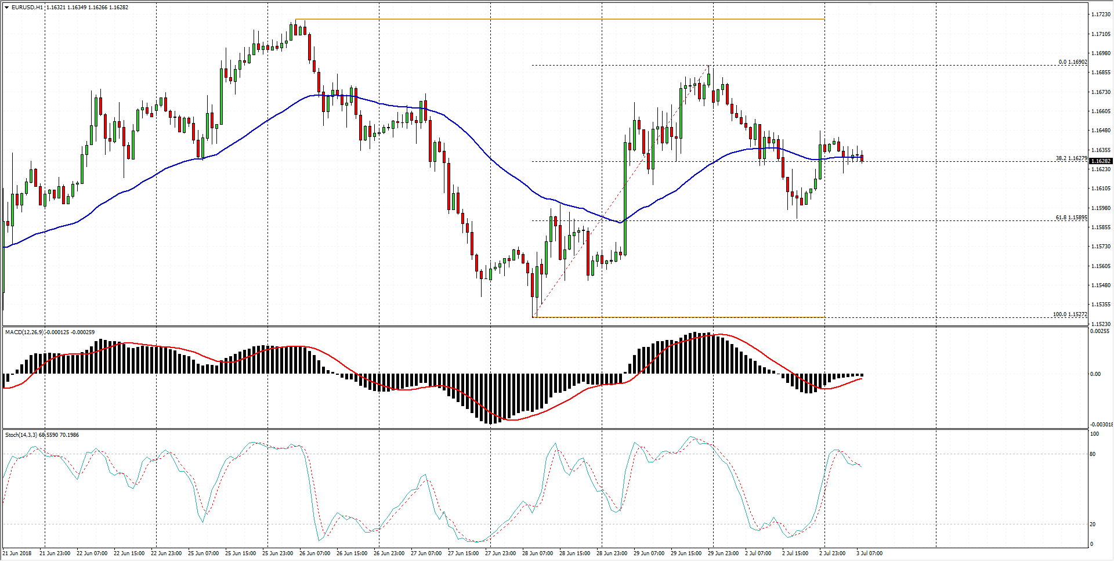The width and height of the screenshot is (1114, 561).
Task: Click the 38.2 Fibonacci level label
Action: pyautogui.click(x=1071, y=158)
